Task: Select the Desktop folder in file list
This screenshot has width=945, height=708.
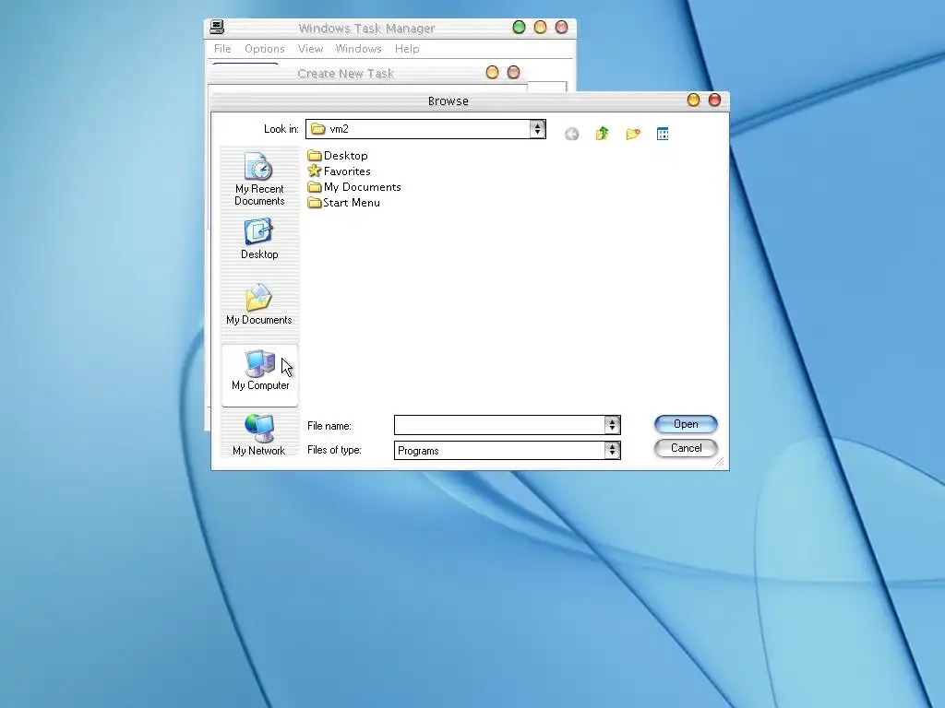Action: coord(338,155)
